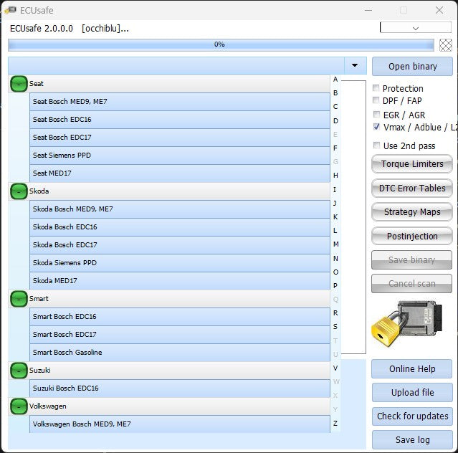Select Seat Bosch EDC16
The width and height of the screenshot is (458, 453).
coord(180,120)
